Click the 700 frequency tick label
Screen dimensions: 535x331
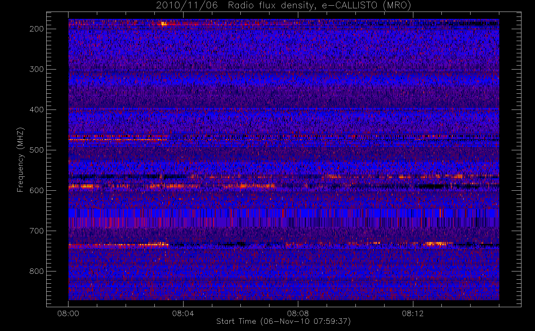pyautogui.click(x=37, y=231)
